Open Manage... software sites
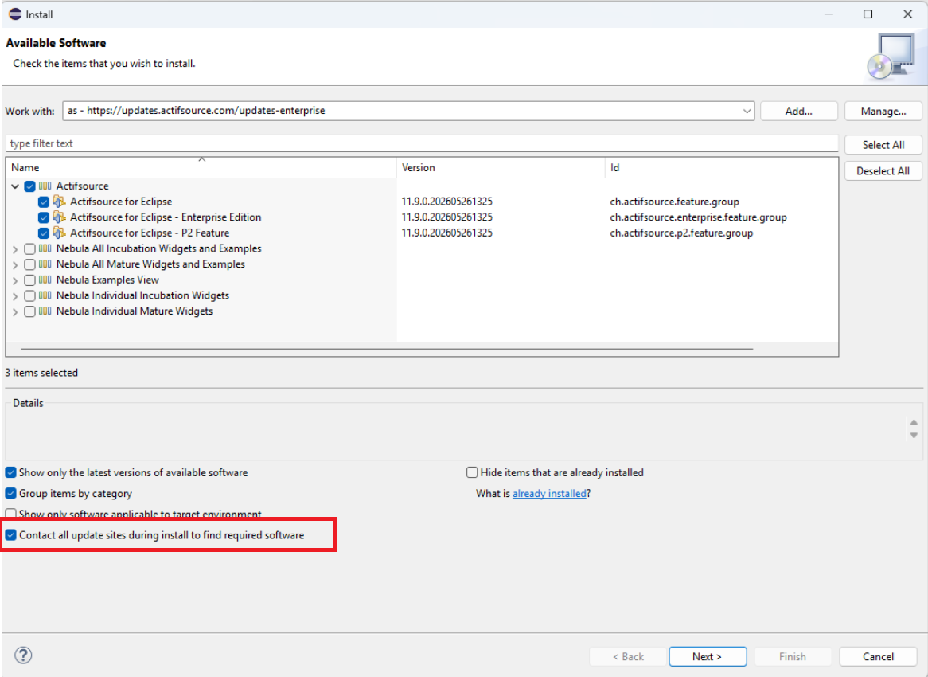This screenshot has height=677, width=928. [x=883, y=111]
